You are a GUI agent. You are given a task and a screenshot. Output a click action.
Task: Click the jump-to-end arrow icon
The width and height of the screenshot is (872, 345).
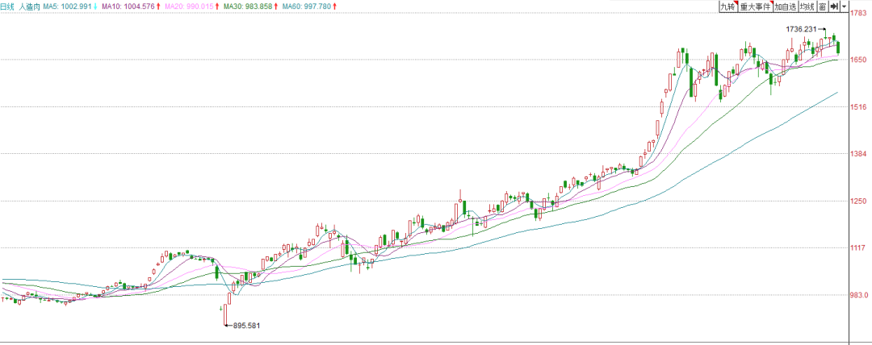pos(833,6)
